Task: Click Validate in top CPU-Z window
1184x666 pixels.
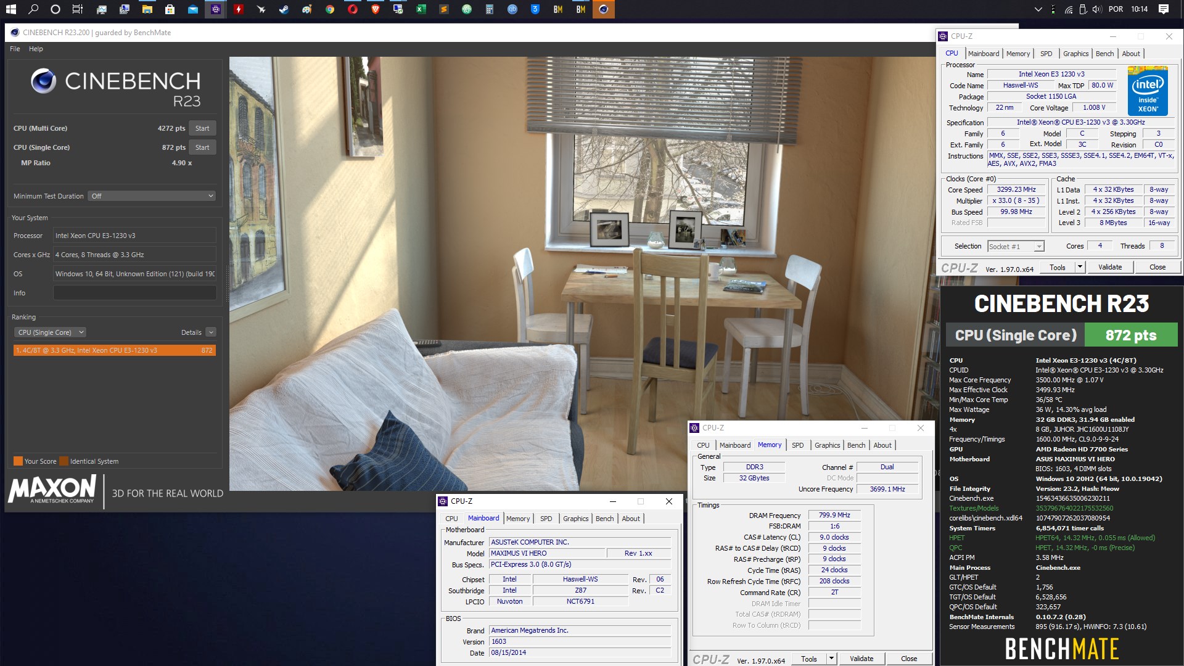Action: click(x=1110, y=267)
